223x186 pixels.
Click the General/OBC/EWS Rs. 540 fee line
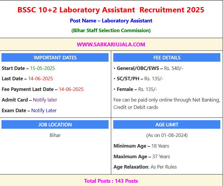148,68
